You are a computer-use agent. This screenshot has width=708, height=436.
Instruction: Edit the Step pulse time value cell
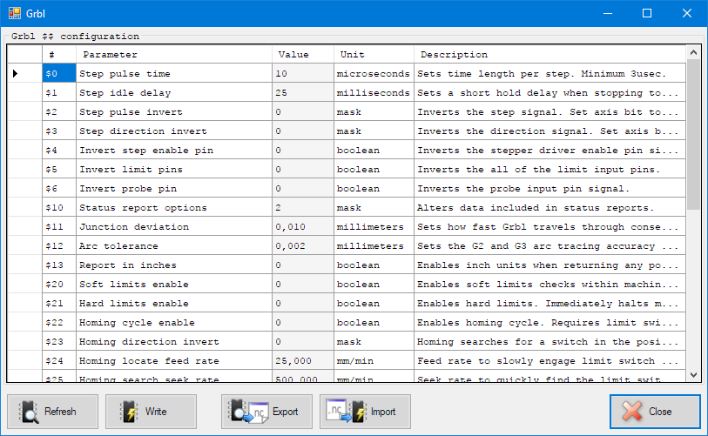[x=302, y=74]
